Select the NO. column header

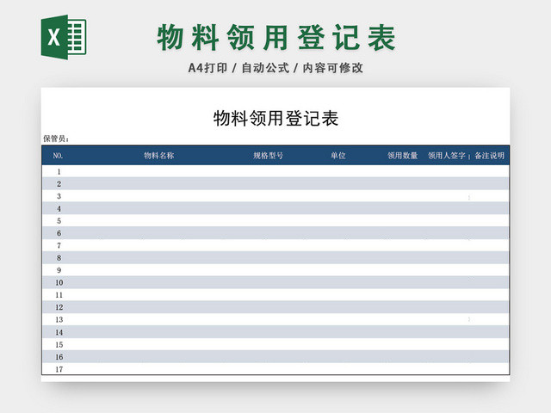(x=58, y=156)
